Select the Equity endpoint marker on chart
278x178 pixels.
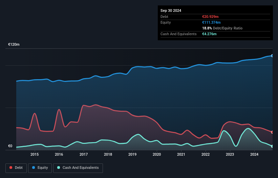point(272,56)
